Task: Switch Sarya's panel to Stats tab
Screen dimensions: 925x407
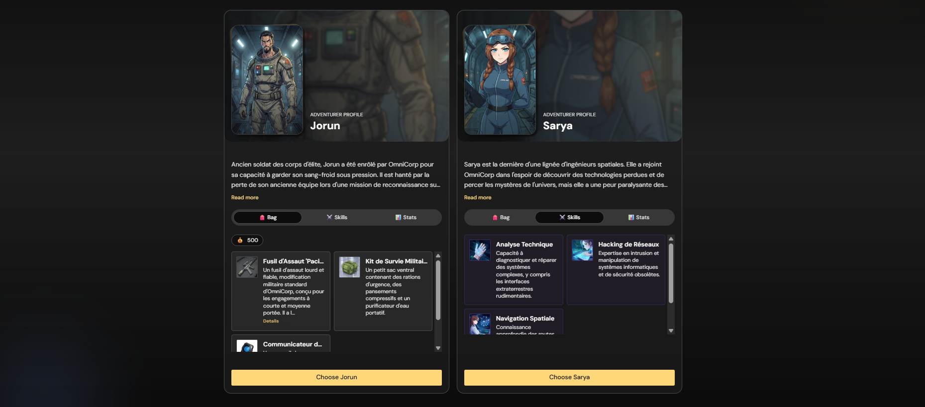Action: (x=638, y=217)
